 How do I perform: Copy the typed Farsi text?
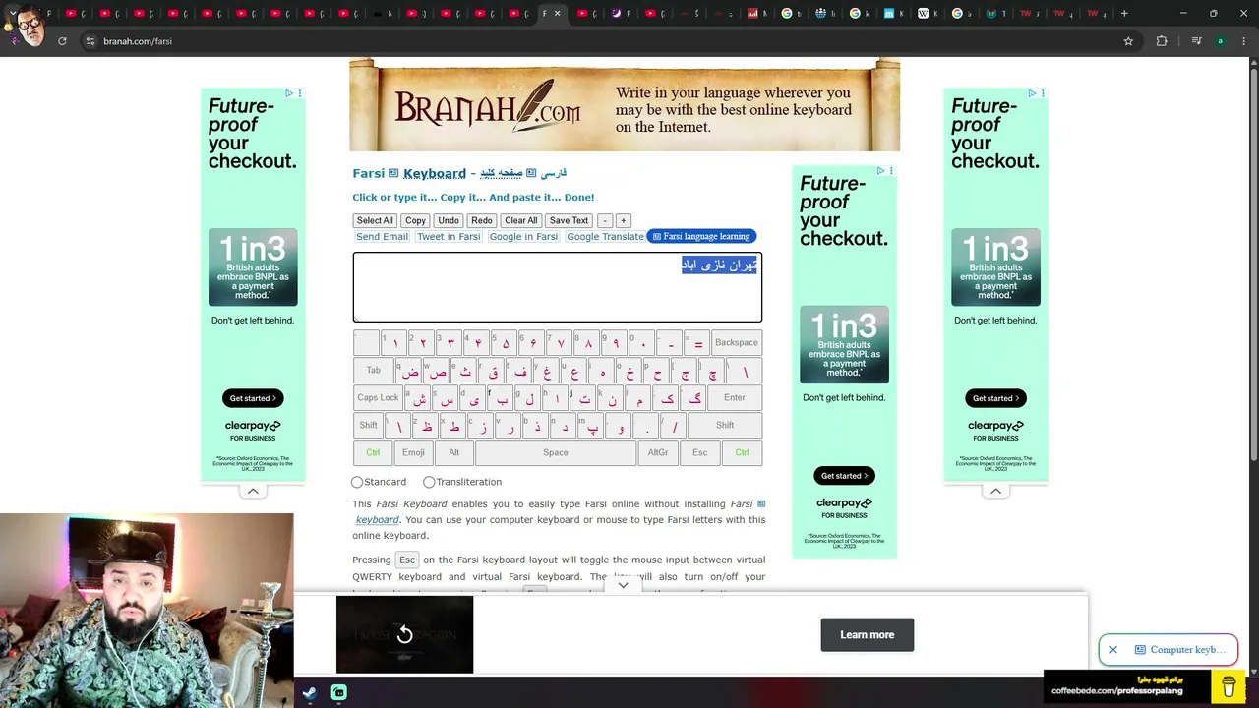click(x=415, y=221)
